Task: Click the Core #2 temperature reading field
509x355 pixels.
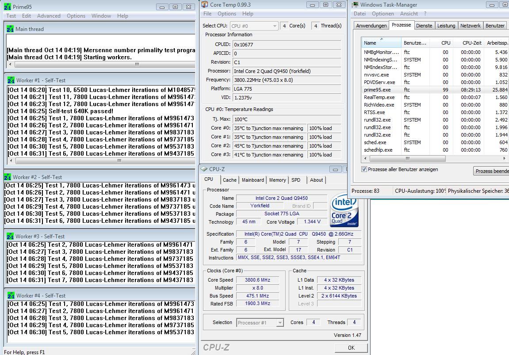Action: click(x=270, y=146)
